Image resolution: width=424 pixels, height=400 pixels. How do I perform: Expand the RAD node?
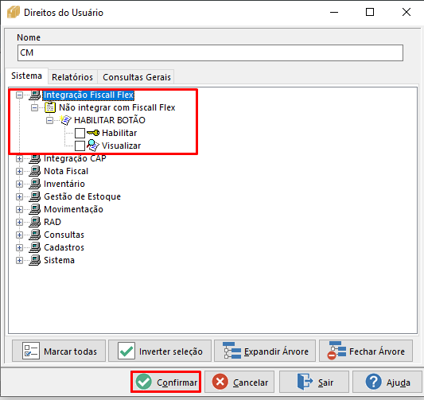19,222
